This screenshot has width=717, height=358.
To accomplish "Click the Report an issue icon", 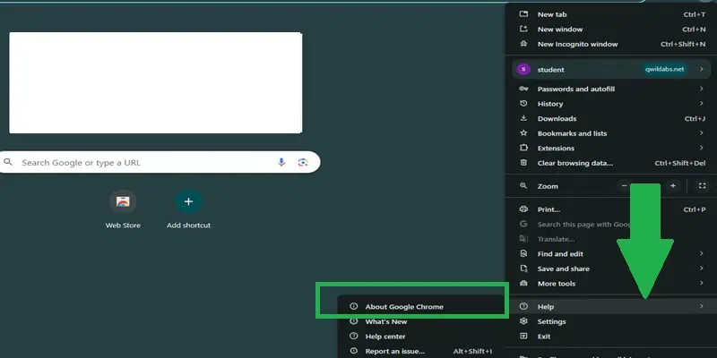I will pos(353,351).
